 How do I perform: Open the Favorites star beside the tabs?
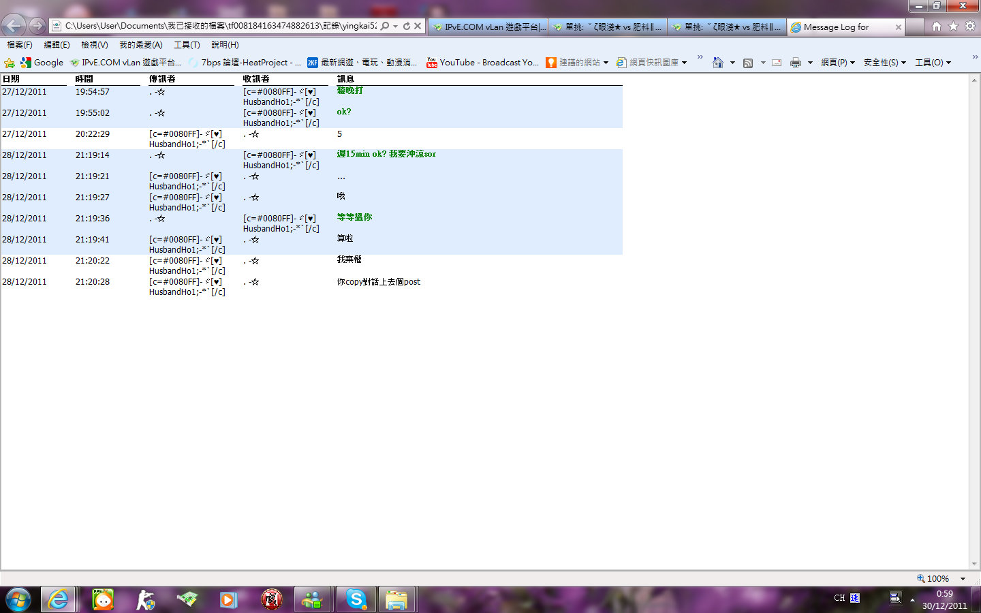tap(953, 26)
